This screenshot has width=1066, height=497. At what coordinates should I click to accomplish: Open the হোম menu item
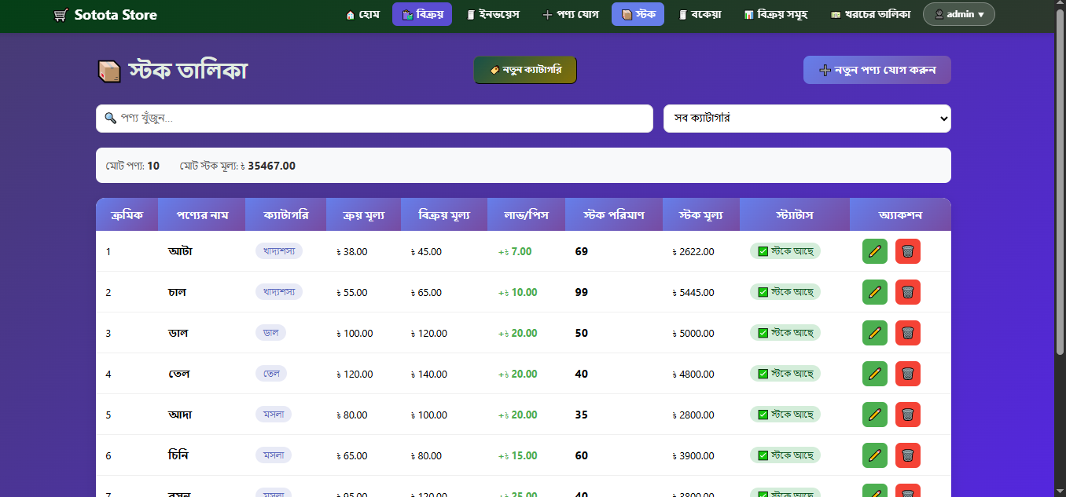click(362, 14)
